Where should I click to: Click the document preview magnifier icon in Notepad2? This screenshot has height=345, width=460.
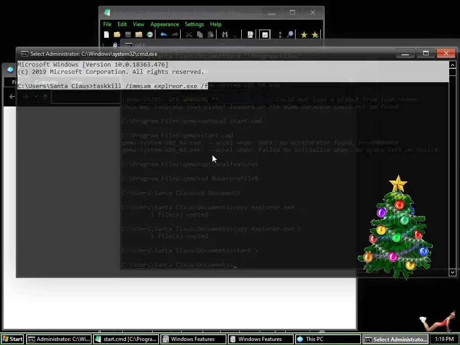tap(250, 35)
